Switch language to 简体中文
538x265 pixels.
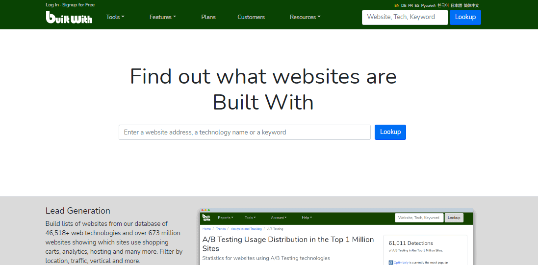[x=471, y=5]
